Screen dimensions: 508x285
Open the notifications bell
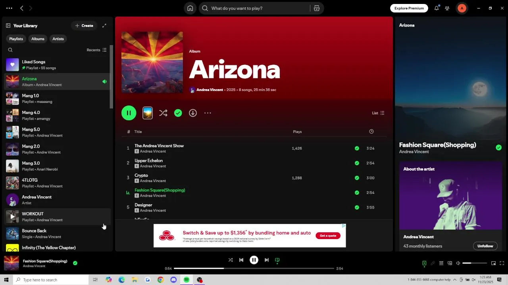point(437,8)
